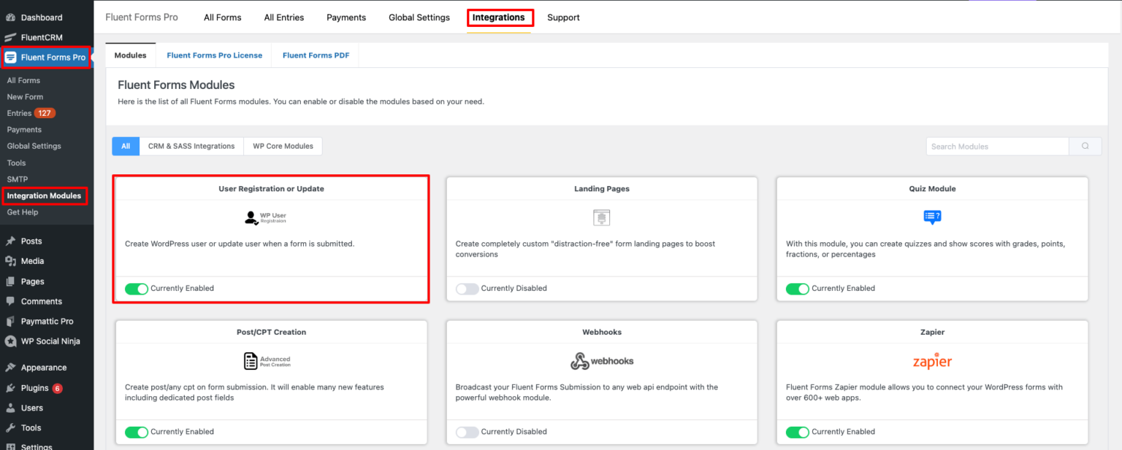Turn off the Zapier module toggle

pos(798,431)
